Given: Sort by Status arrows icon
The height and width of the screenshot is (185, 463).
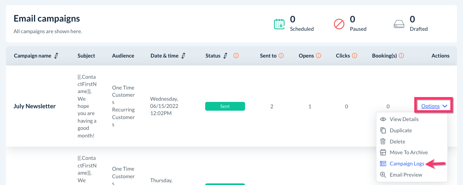Looking at the screenshot, I should coord(225,56).
